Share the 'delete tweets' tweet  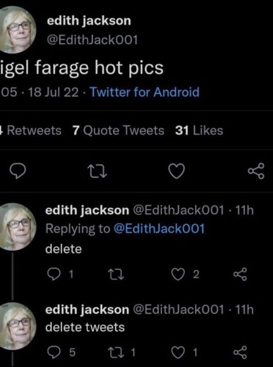241,352
